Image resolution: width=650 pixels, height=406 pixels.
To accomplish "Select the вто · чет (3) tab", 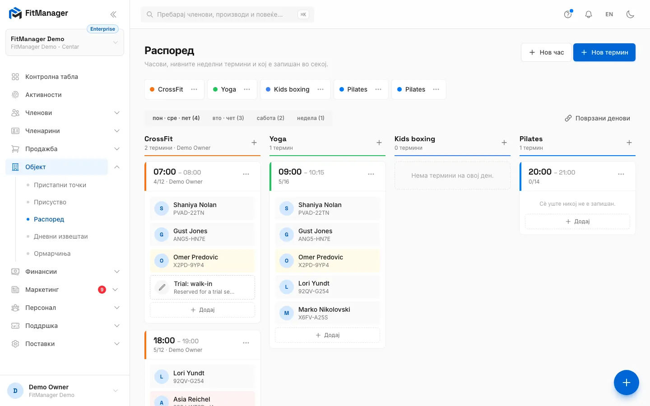I will coord(228,118).
